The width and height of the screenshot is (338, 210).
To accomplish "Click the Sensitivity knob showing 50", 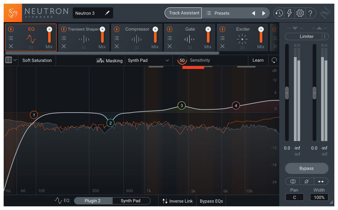I will click(x=182, y=60).
